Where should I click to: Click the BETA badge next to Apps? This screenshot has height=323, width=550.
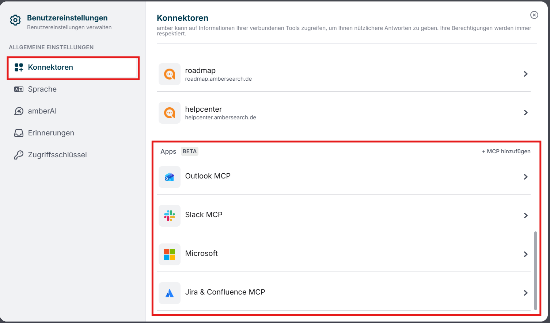click(x=190, y=151)
